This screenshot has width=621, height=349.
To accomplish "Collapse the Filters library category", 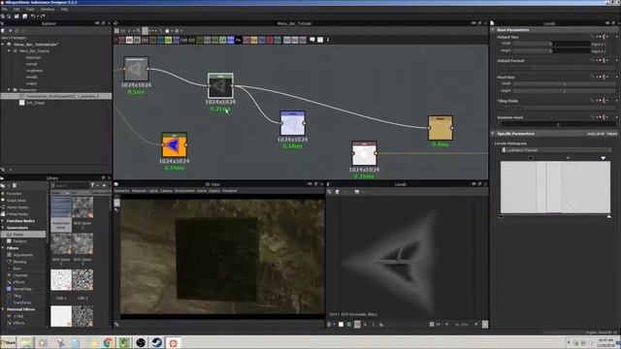I will click(x=3, y=248).
